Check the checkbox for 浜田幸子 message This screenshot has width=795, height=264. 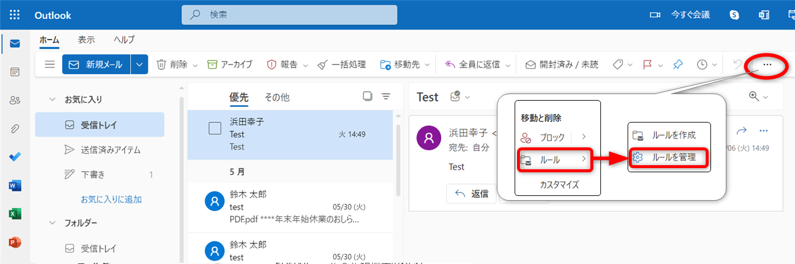coord(215,128)
